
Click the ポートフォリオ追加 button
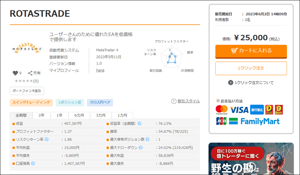tap(27, 91)
